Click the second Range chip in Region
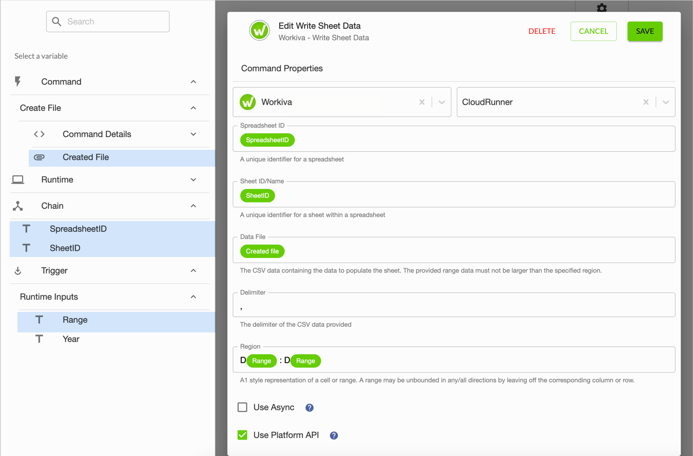Image resolution: width=693 pixels, height=456 pixels. (x=305, y=361)
